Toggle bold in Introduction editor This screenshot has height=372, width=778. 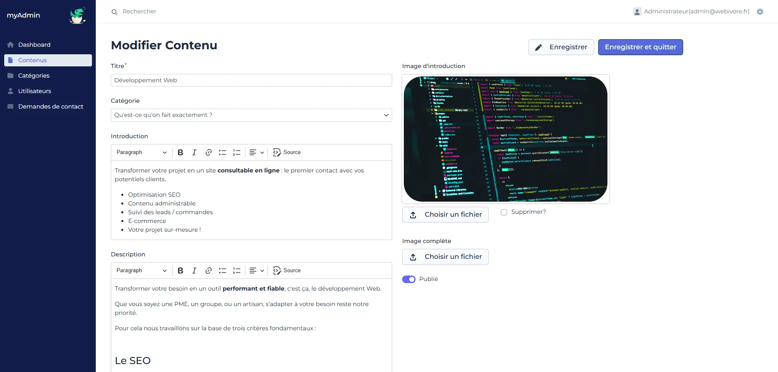[181, 152]
